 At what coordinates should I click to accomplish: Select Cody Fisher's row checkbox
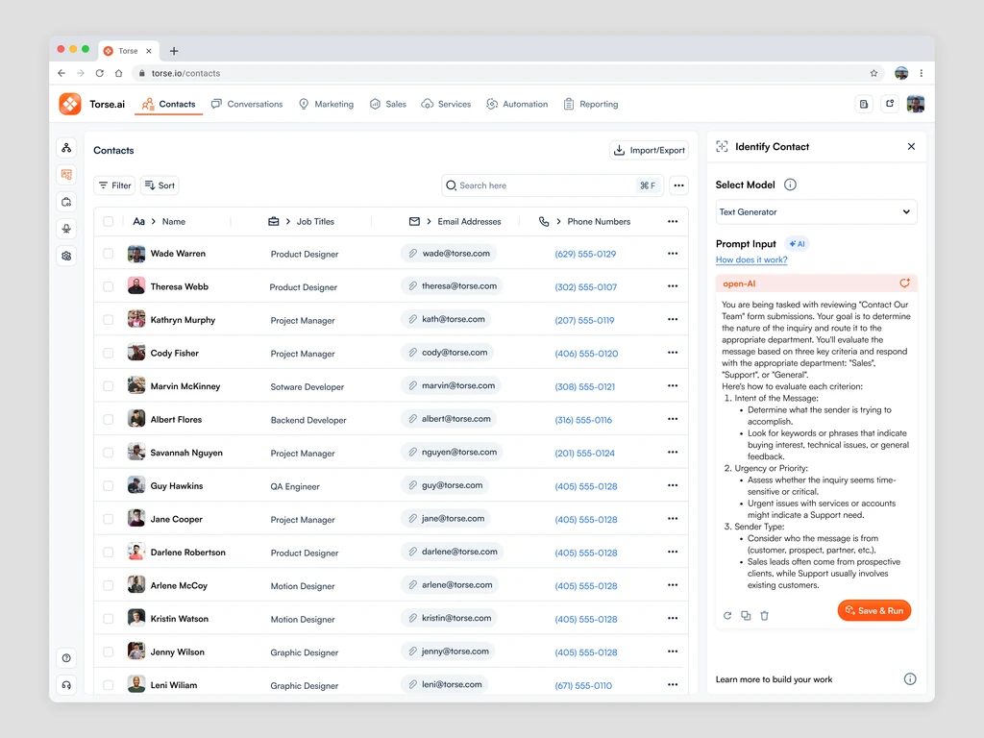[x=109, y=353]
